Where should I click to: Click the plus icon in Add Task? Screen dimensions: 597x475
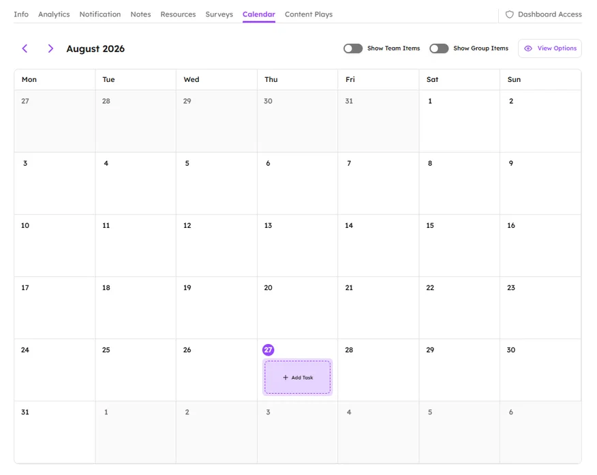coord(286,377)
